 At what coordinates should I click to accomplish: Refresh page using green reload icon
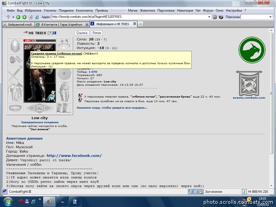pyautogui.click(x=37, y=17)
